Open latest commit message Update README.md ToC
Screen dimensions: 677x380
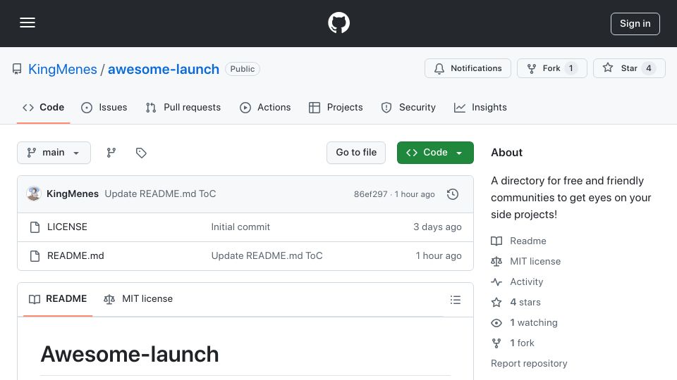coord(160,194)
